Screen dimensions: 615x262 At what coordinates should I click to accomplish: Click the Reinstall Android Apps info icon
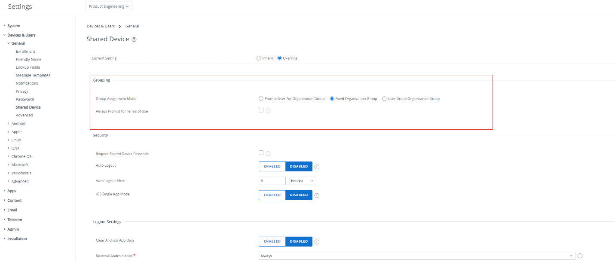tap(580, 256)
